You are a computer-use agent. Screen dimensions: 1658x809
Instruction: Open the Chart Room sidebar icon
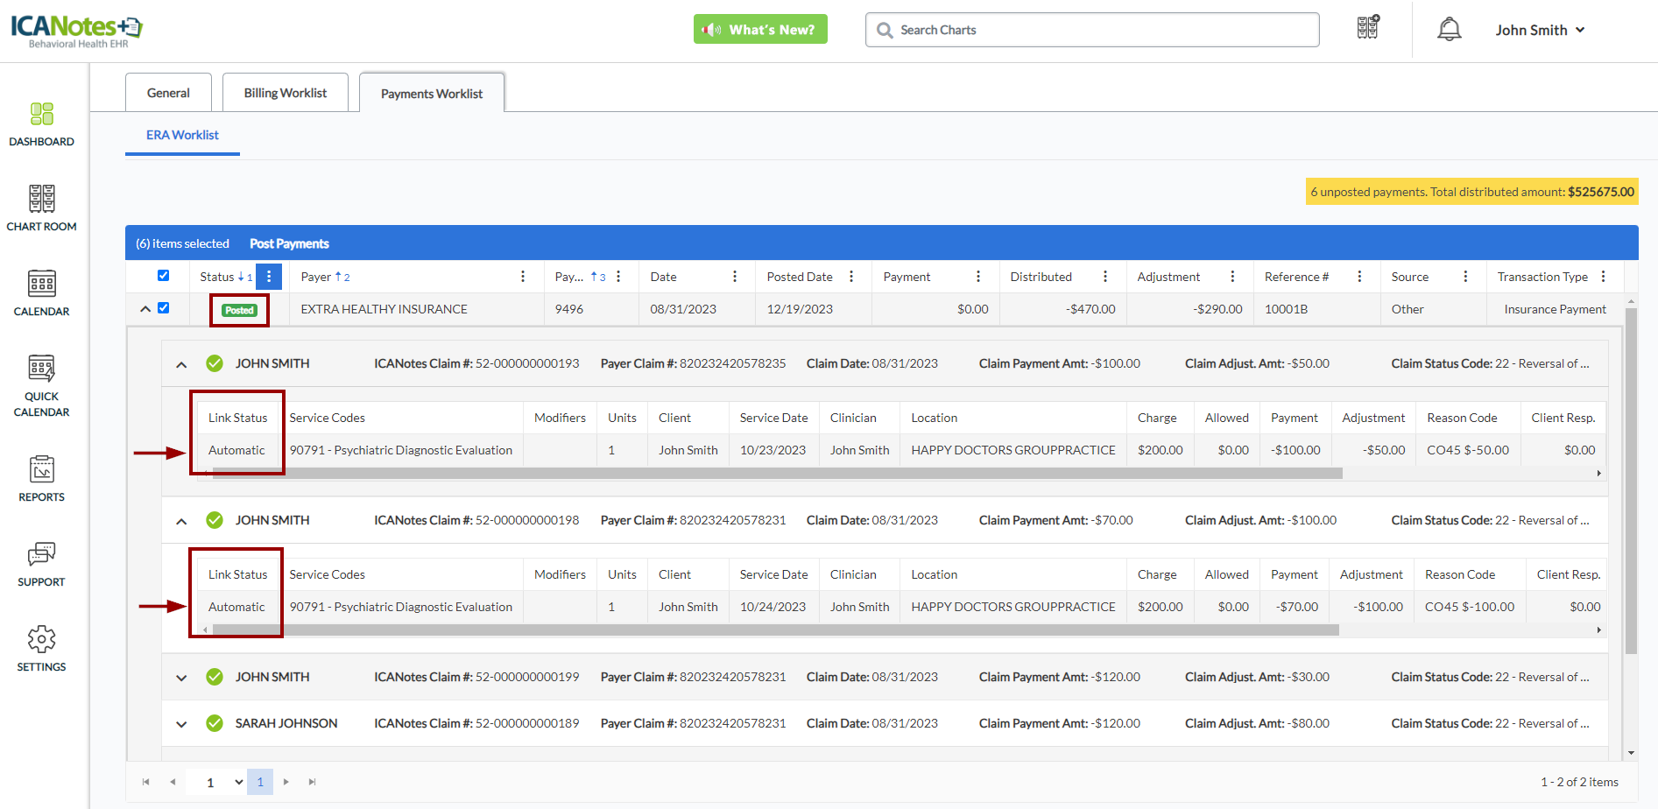(x=41, y=200)
